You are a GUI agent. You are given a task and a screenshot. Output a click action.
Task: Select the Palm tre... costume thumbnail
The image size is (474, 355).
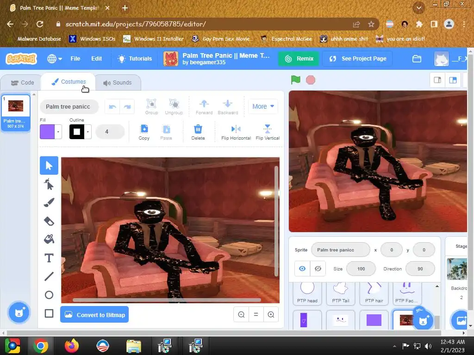(x=16, y=113)
